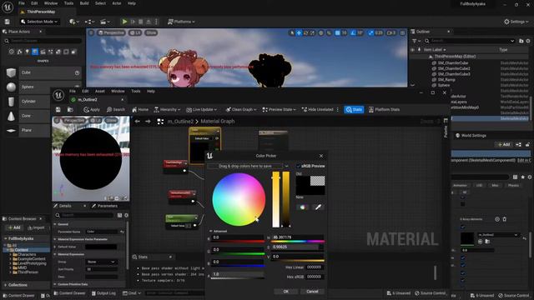Click the color wheel in Color Picker
This screenshot has height=300, width=534.
click(x=239, y=200)
